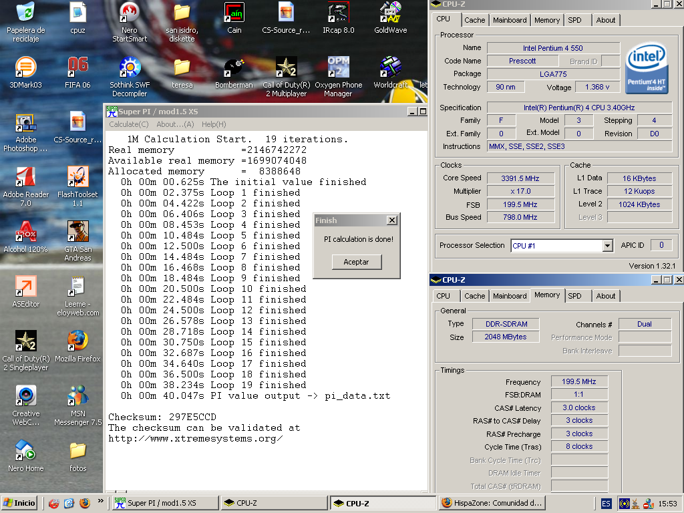Expand the Processor Selection dropdown
Viewport: 684px width, 513px height.
pos(607,246)
